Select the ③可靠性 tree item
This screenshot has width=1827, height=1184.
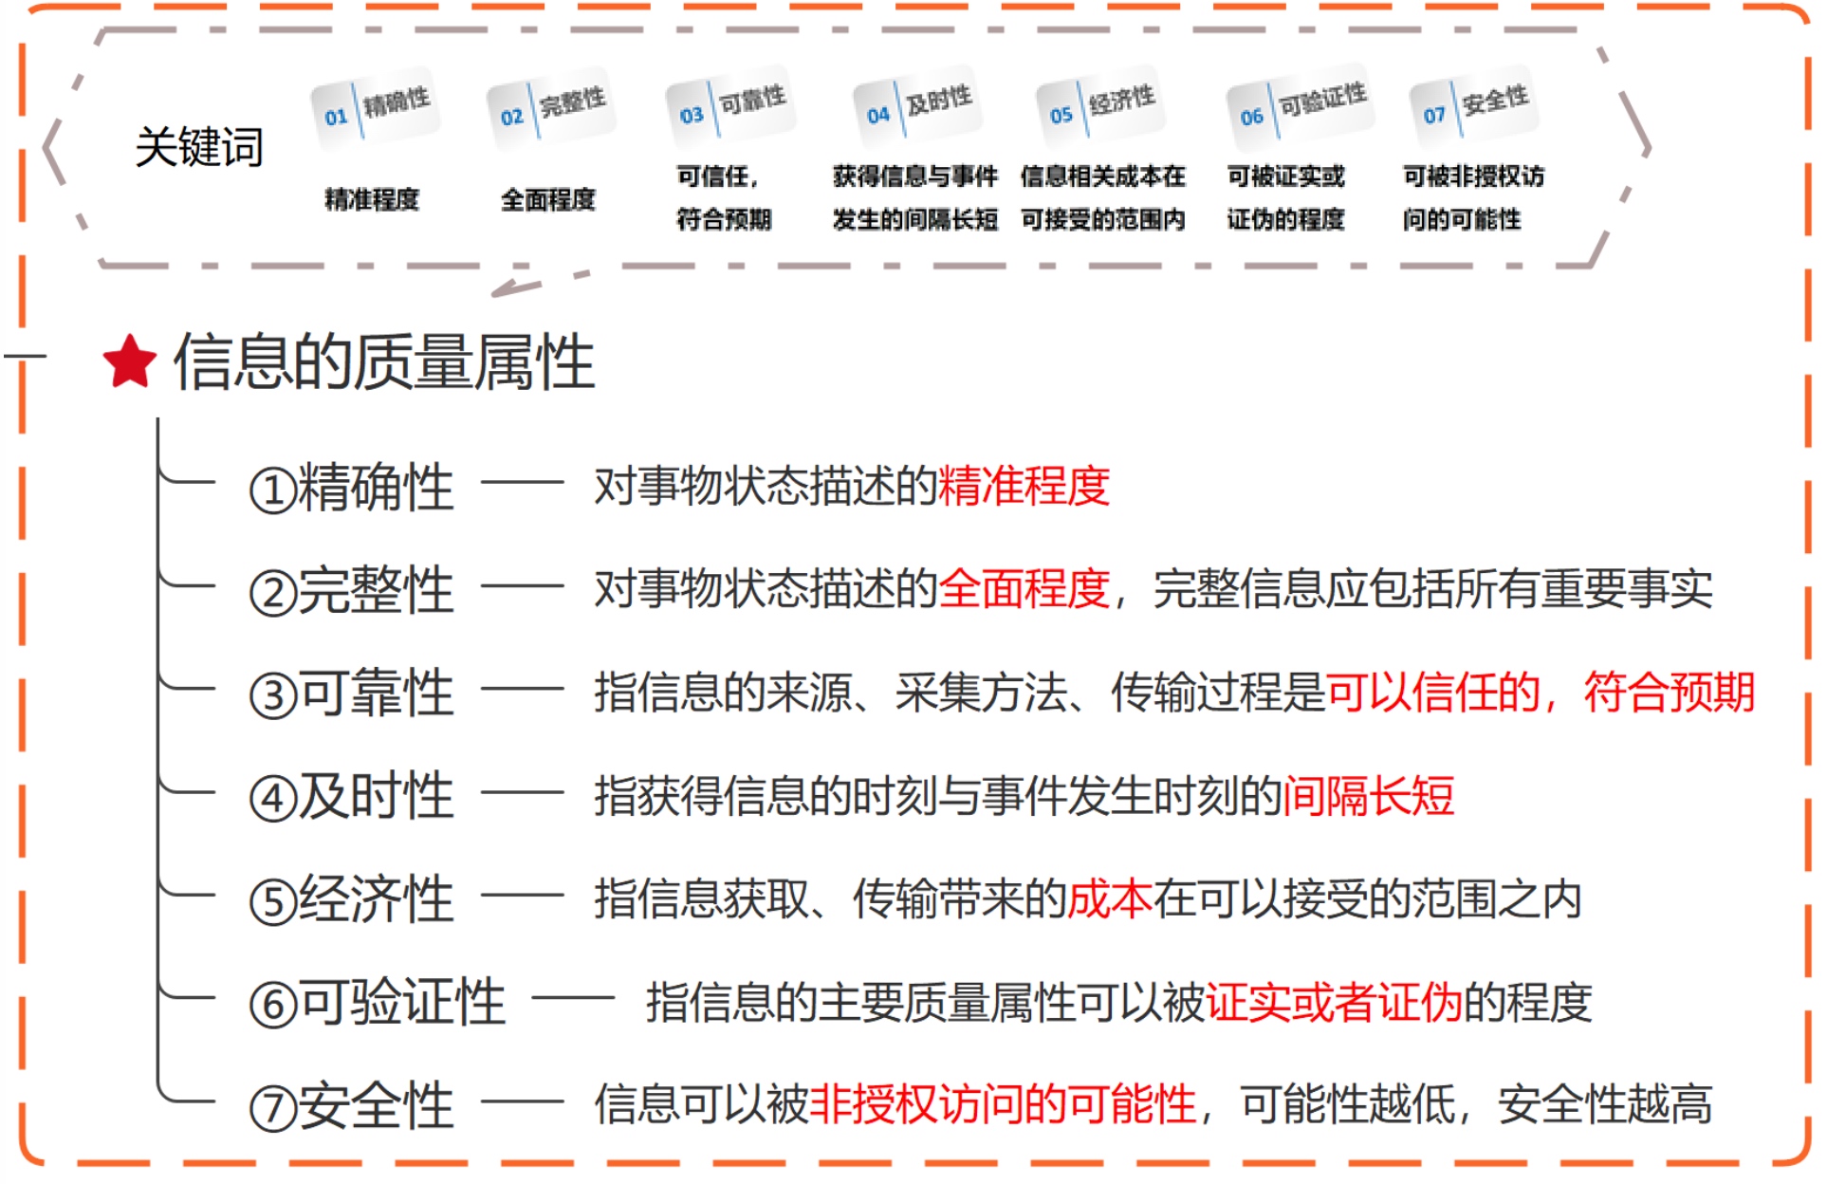click(351, 694)
